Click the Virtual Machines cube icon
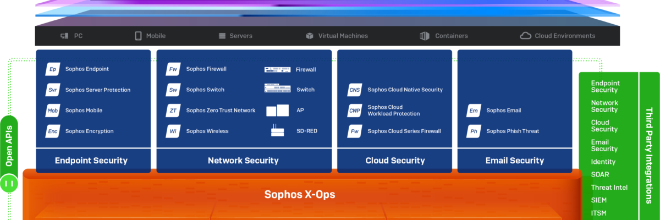The height and width of the screenshot is (220, 660). point(310,36)
